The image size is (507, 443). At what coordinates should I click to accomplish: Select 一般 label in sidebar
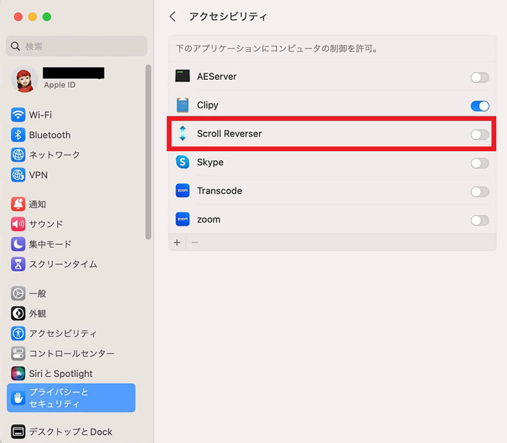[38, 294]
